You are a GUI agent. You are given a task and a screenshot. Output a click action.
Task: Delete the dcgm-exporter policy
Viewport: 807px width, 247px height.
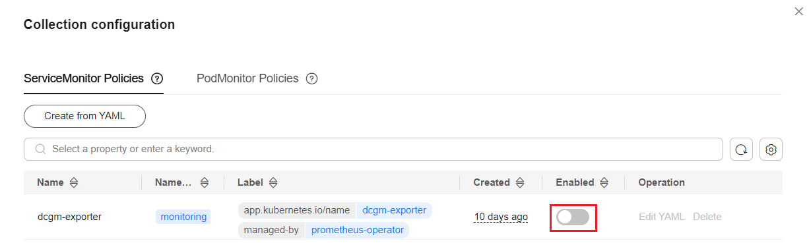(707, 217)
